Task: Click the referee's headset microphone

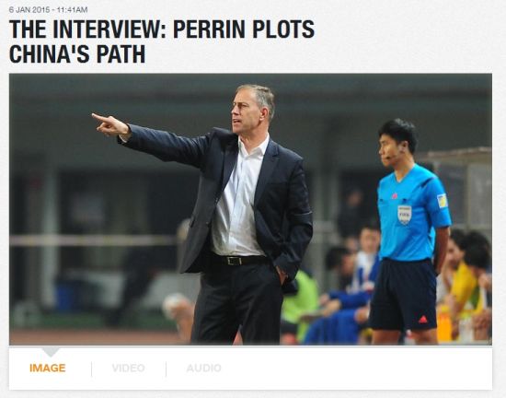Action: tap(390, 158)
